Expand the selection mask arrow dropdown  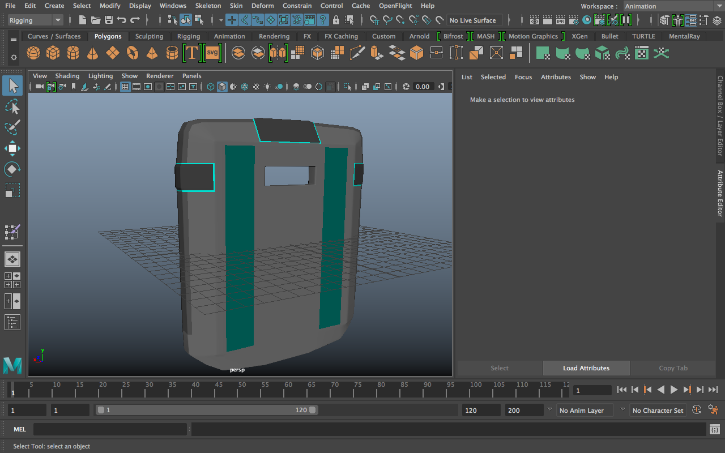[x=221, y=20]
